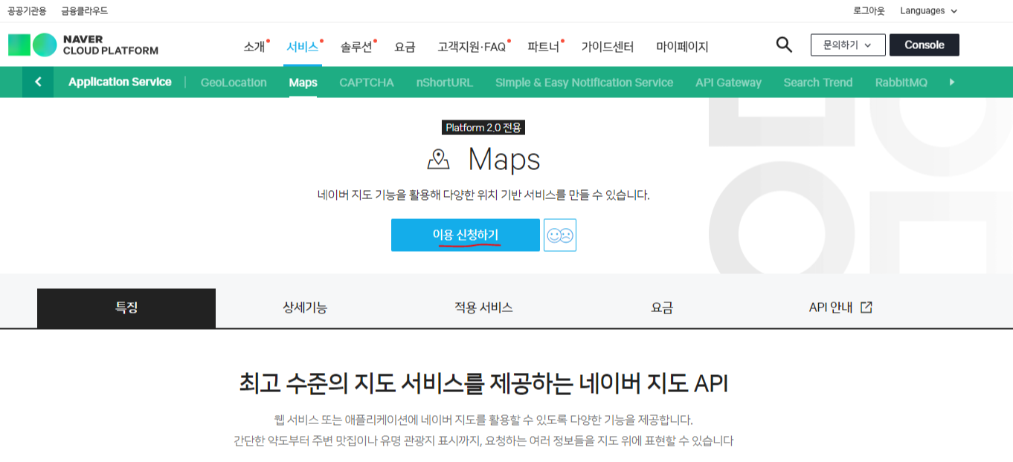Screen dimensions: 1013x462
Task: Go back with the left chevron in green bar
Action: (38, 82)
